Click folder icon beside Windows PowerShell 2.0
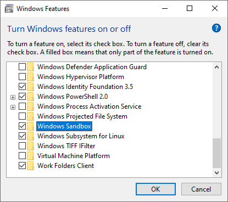This screenshot has width=228, height=202. [30, 97]
